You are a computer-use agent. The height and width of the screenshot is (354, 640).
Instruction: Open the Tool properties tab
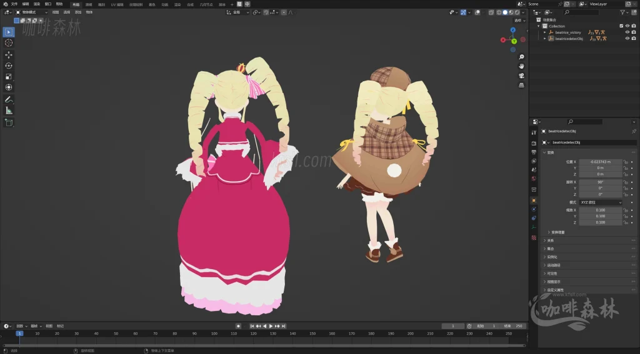point(534,132)
